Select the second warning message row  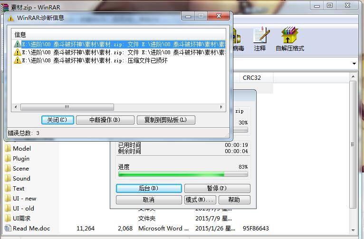point(119,52)
